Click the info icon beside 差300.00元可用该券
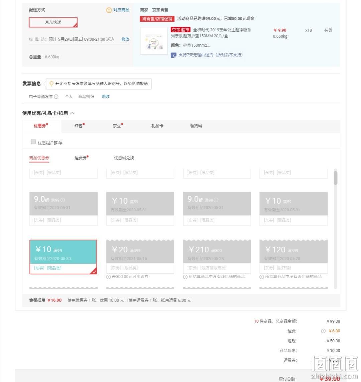The image size is (361, 382). coord(109,277)
